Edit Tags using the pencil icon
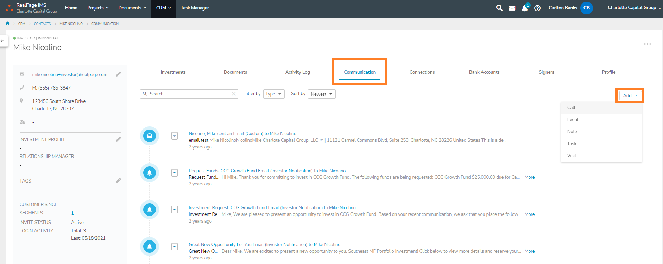 coord(118,181)
